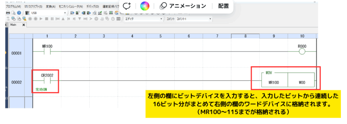
Task: Click the print icon in the toolbar
Action: coord(8,13)
